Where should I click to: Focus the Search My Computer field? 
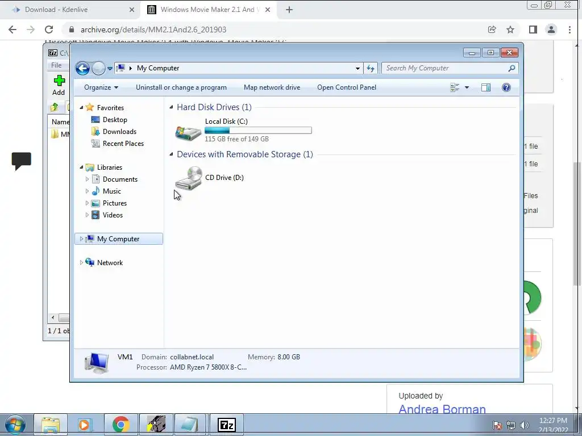click(444, 68)
